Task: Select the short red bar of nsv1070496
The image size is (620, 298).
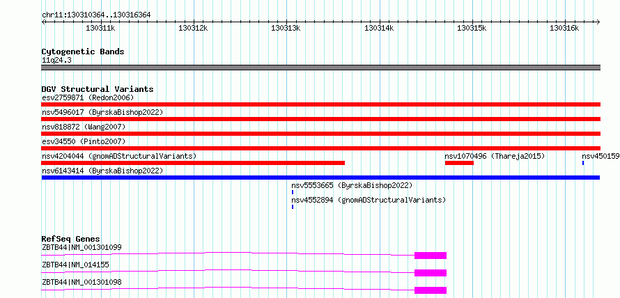Action: [x=459, y=163]
